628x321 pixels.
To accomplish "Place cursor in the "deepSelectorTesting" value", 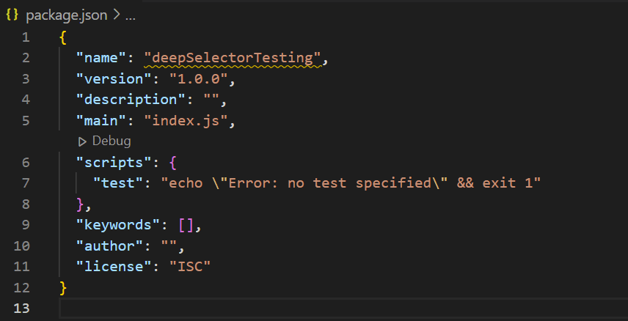I will tap(233, 57).
